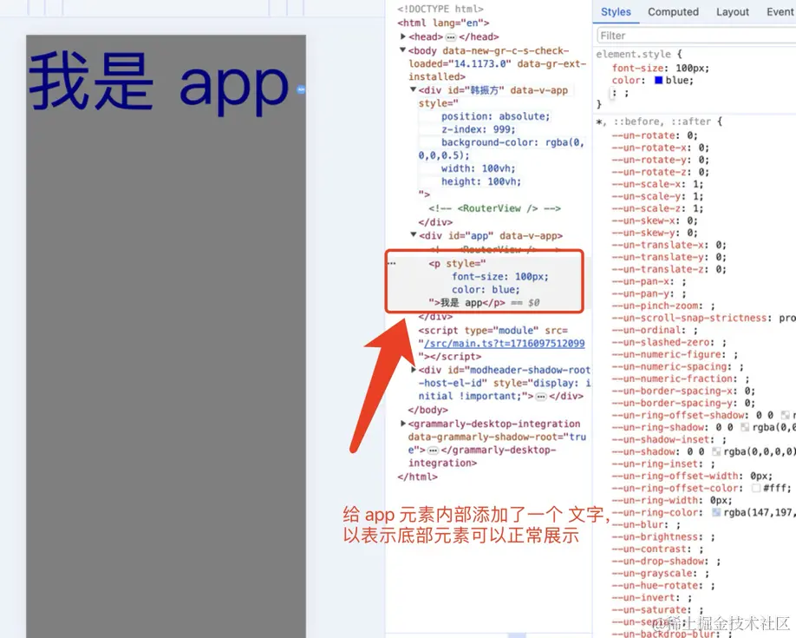The width and height of the screenshot is (796, 638).
Task: Click the --un-drop-shadow property
Action: pos(658,562)
